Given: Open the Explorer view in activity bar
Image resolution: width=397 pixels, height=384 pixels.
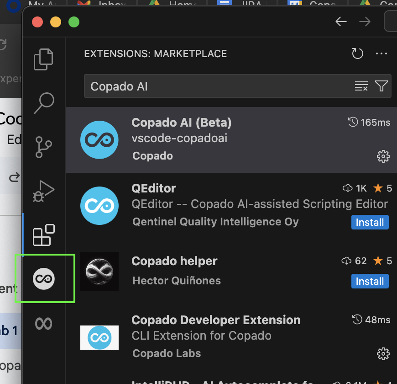Looking at the screenshot, I should click(43, 59).
